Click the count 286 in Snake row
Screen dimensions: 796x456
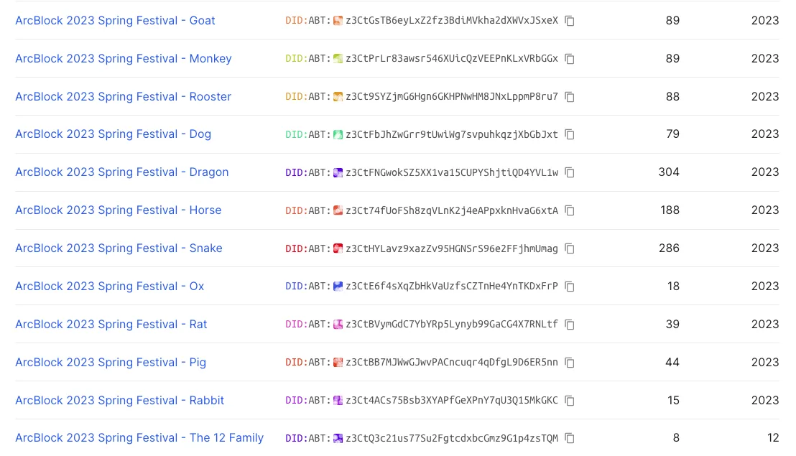pos(669,248)
